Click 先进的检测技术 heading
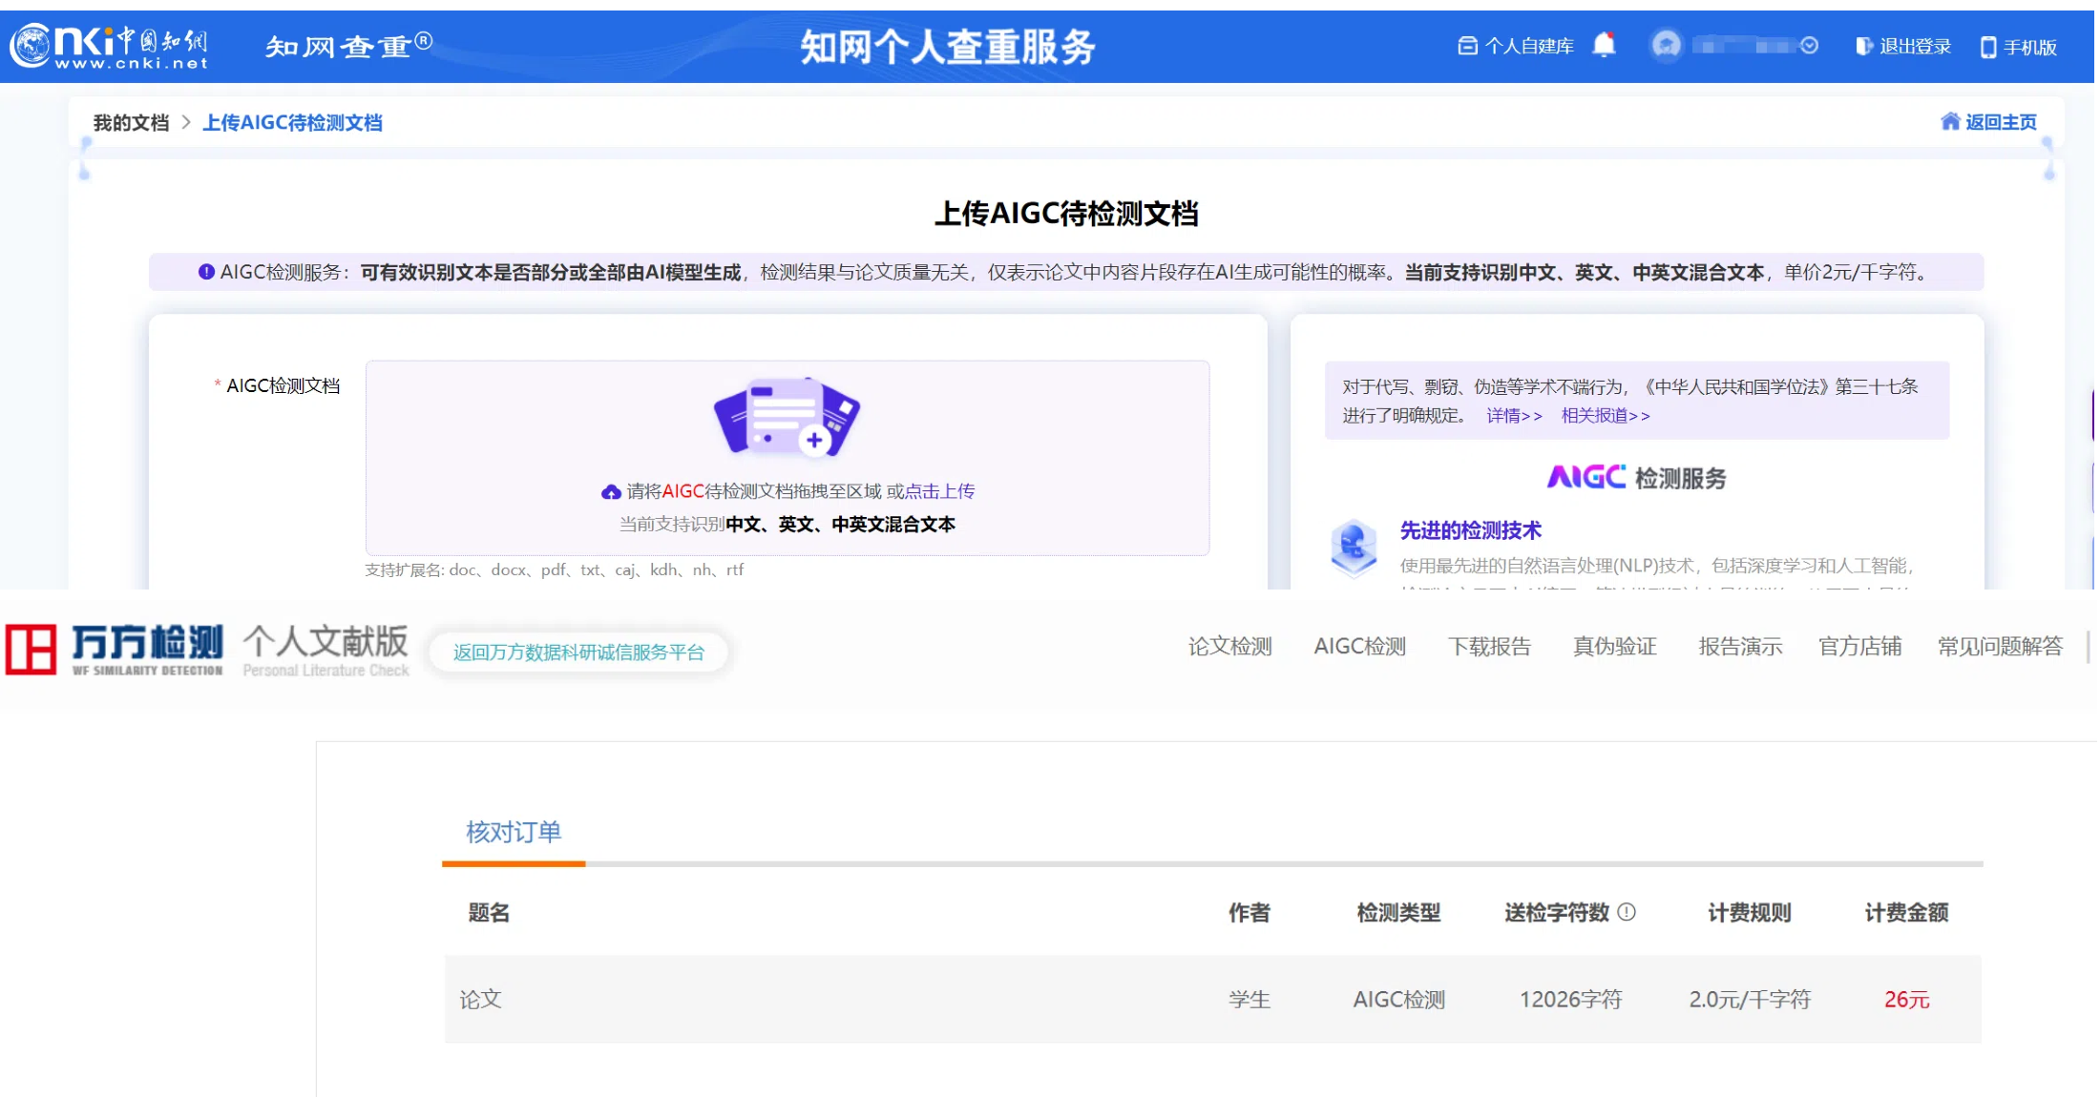This screenshot has width=2100, height=1097. (1471, 530)
